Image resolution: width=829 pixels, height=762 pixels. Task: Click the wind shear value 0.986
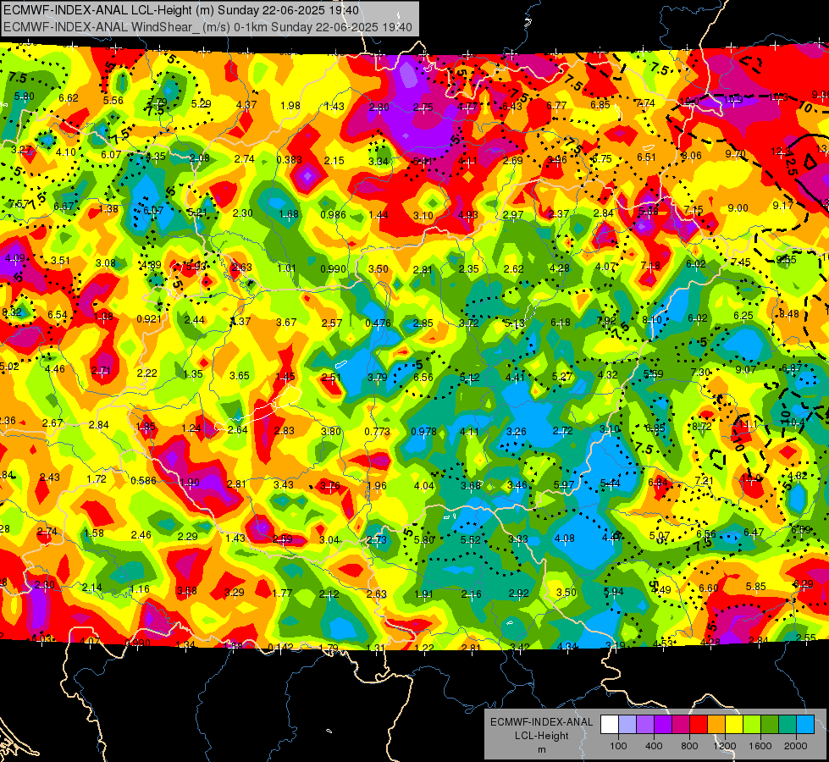coord(333,215)
